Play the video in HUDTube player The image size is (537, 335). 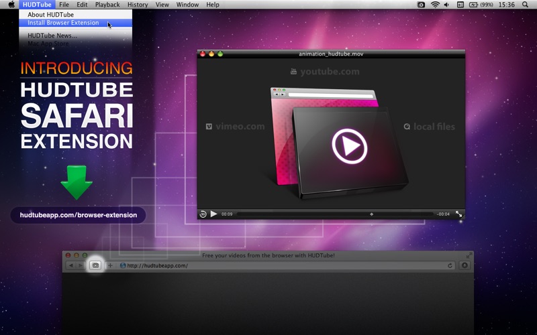213,214
